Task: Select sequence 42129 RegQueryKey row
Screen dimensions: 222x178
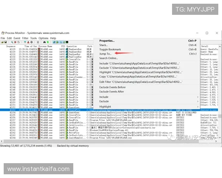Action: [x=47, y=49]
